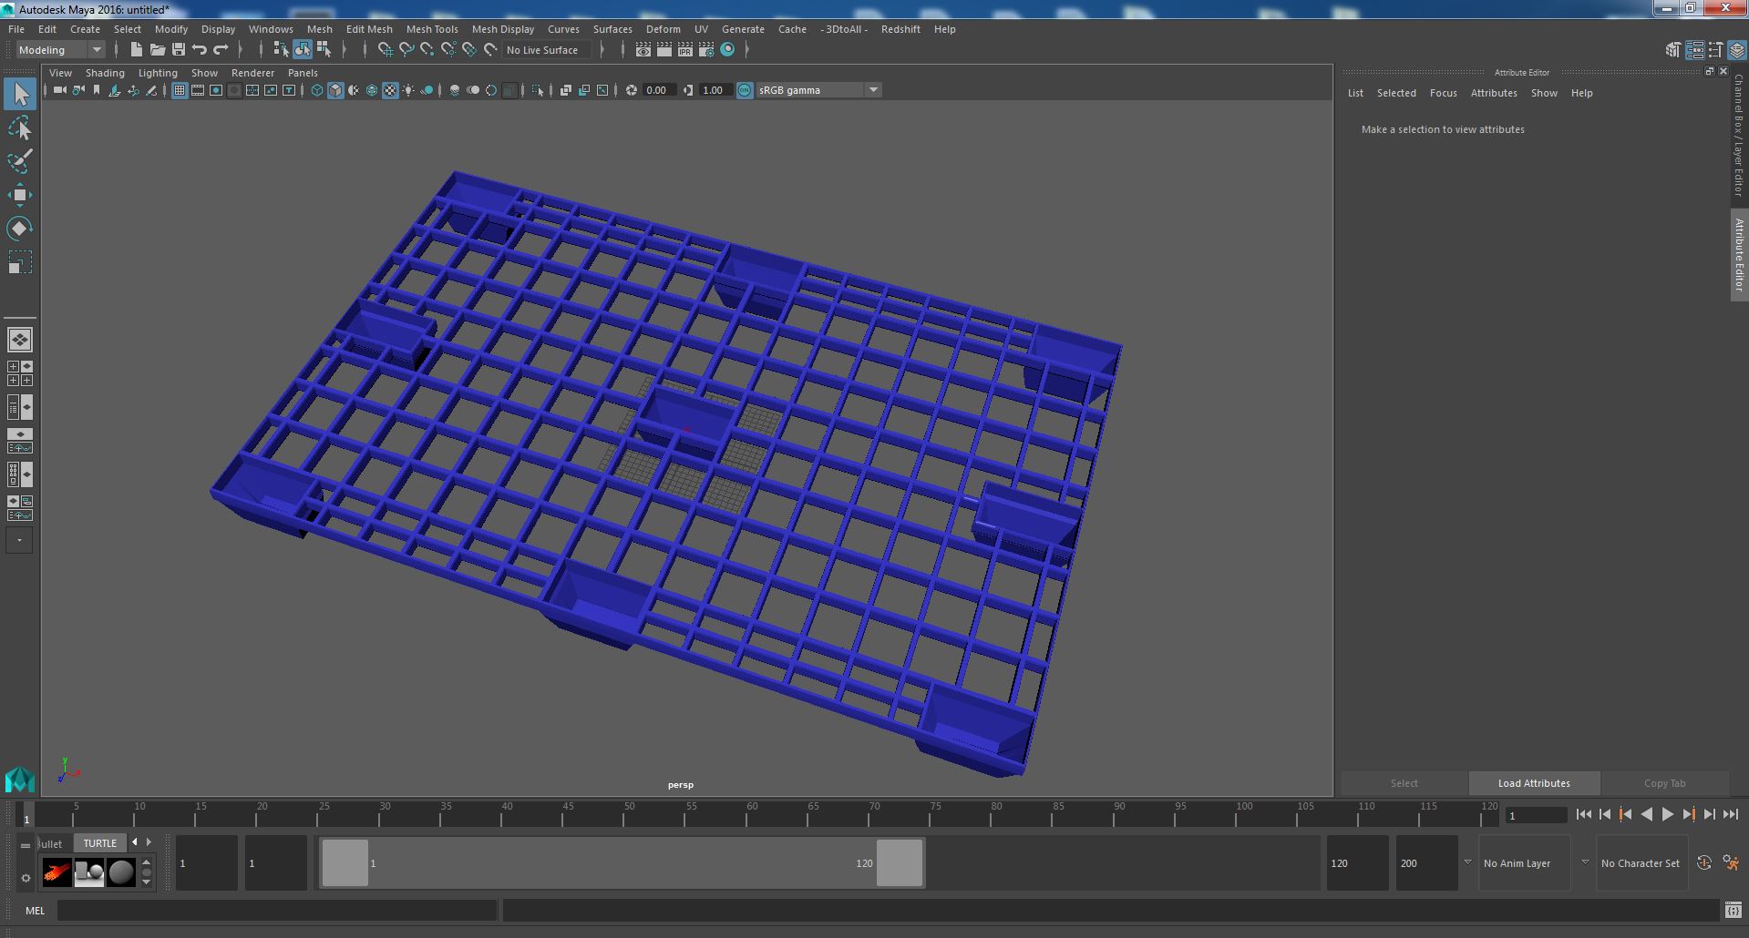Start IPR render
1749x938 pixels.
click(685, 50)
